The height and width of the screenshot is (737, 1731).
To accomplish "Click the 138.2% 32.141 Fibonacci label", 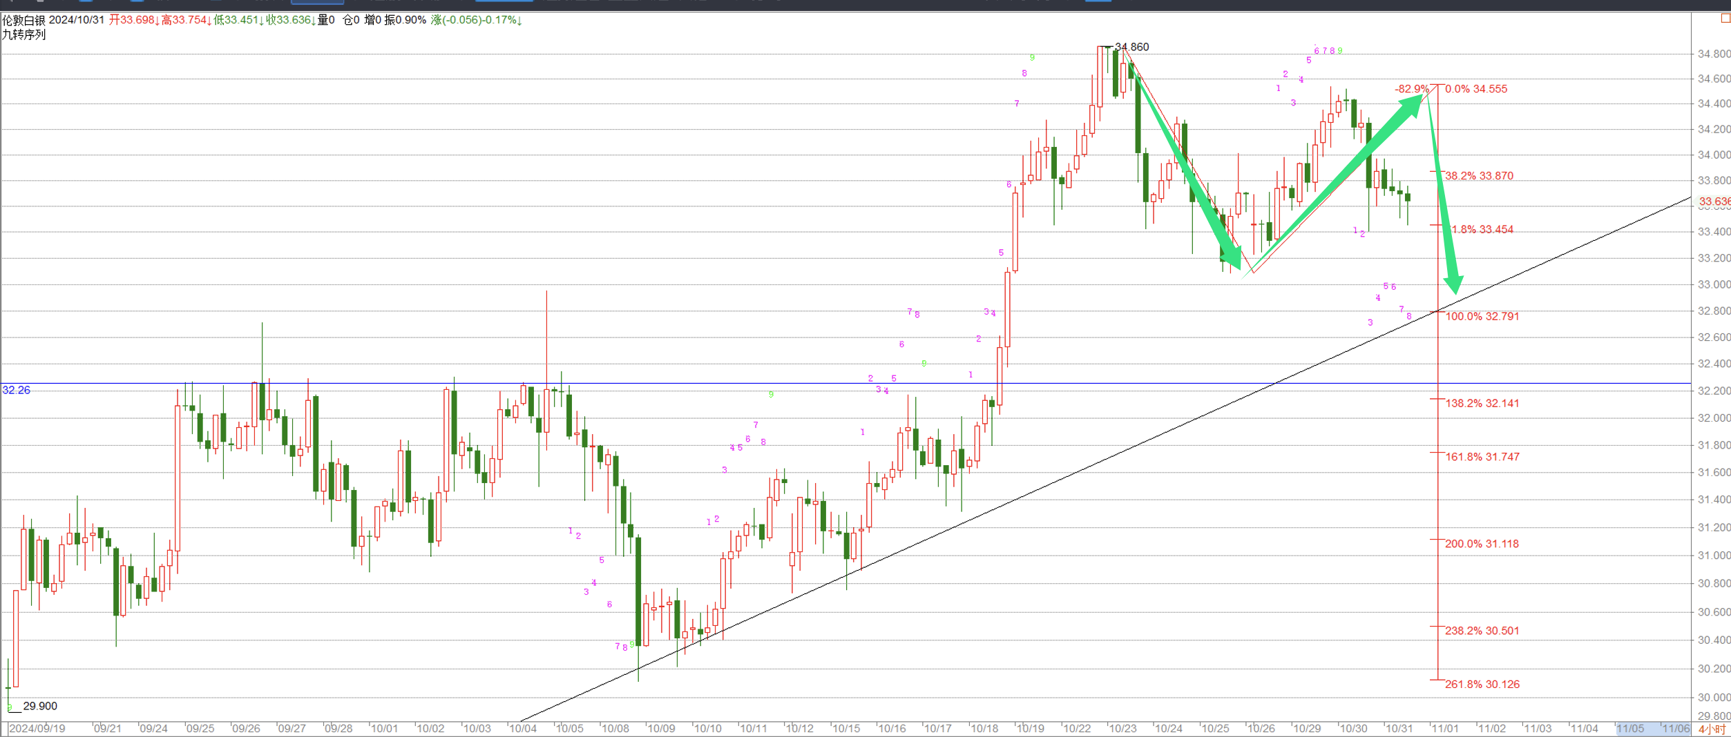I will 1482,404.
